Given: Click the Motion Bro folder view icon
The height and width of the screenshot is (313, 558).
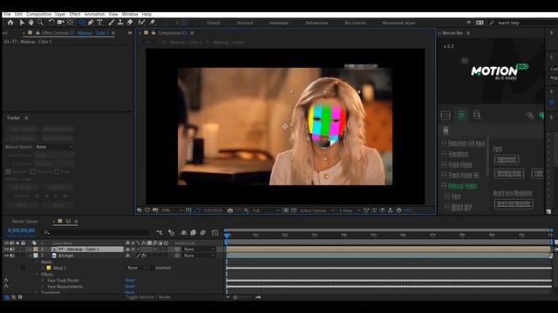Looking at the screenshot, I should click(x=446, y=115).
